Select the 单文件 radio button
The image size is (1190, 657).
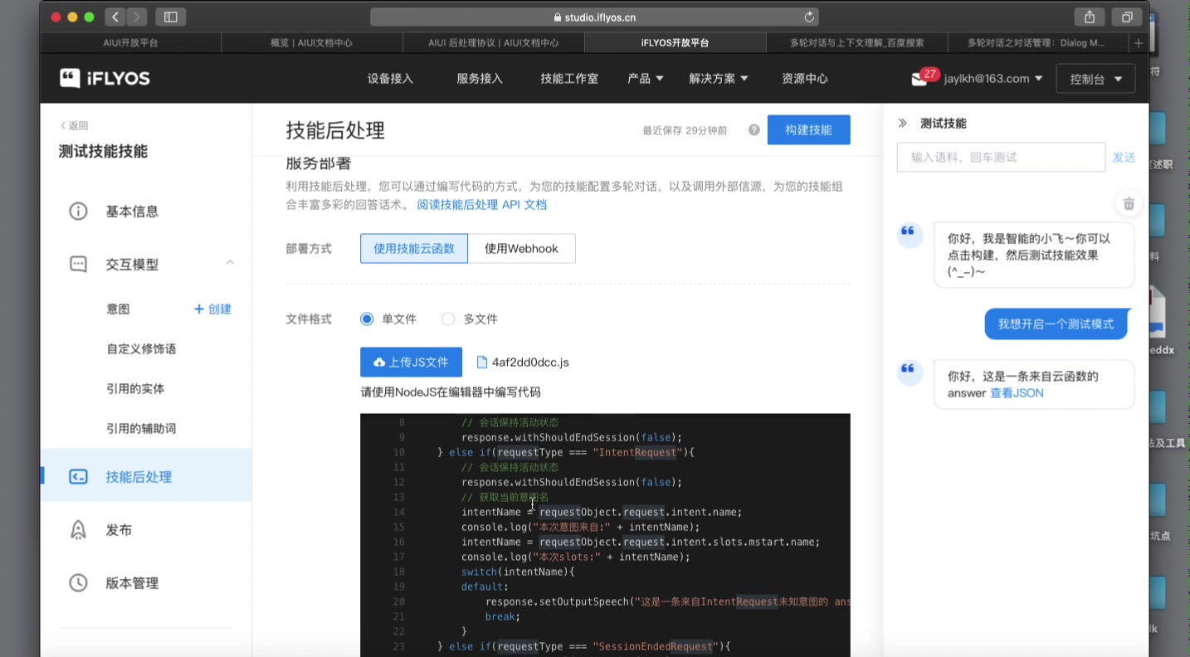367,319
